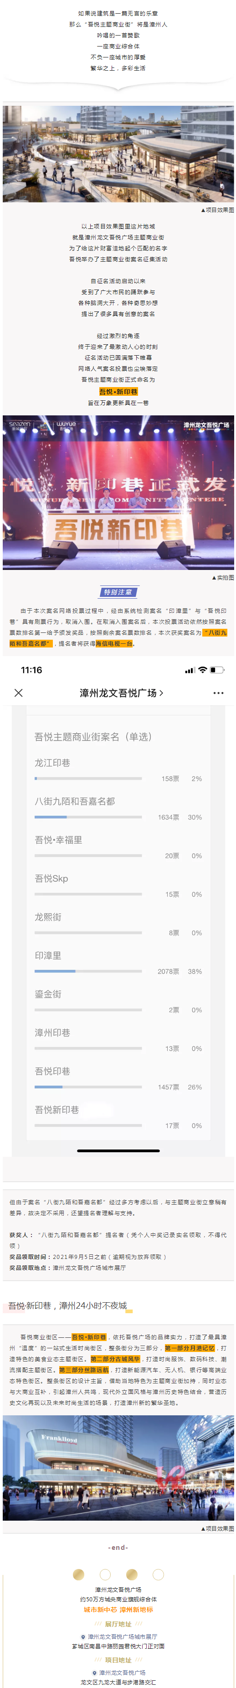Click the first gold circle icon
The width and height of the screenshot is (236, 1688).
[x=78, y=1574]
